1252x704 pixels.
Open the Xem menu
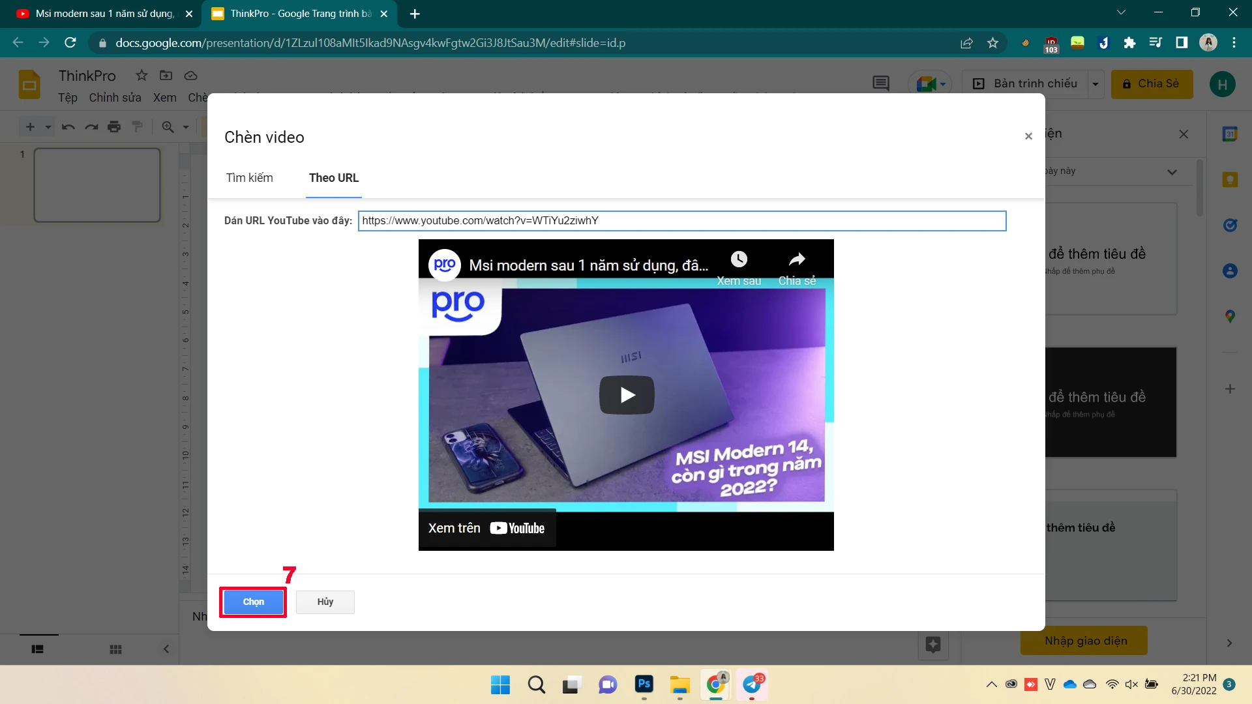pyautogui.click(x=164, y=97)
